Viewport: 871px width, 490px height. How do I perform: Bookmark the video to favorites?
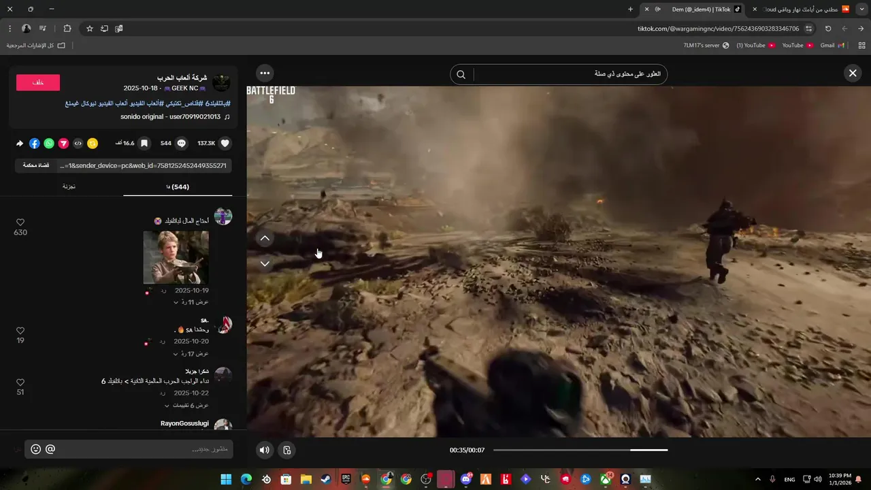click(x=144, y=144)
